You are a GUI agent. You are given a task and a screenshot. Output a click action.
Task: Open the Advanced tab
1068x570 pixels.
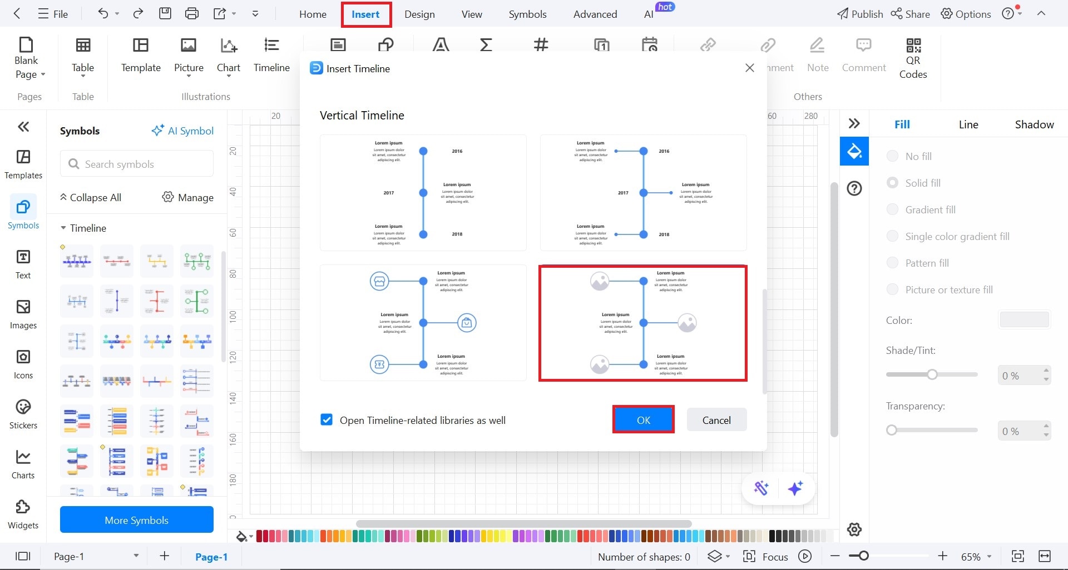tap(595, 14)
